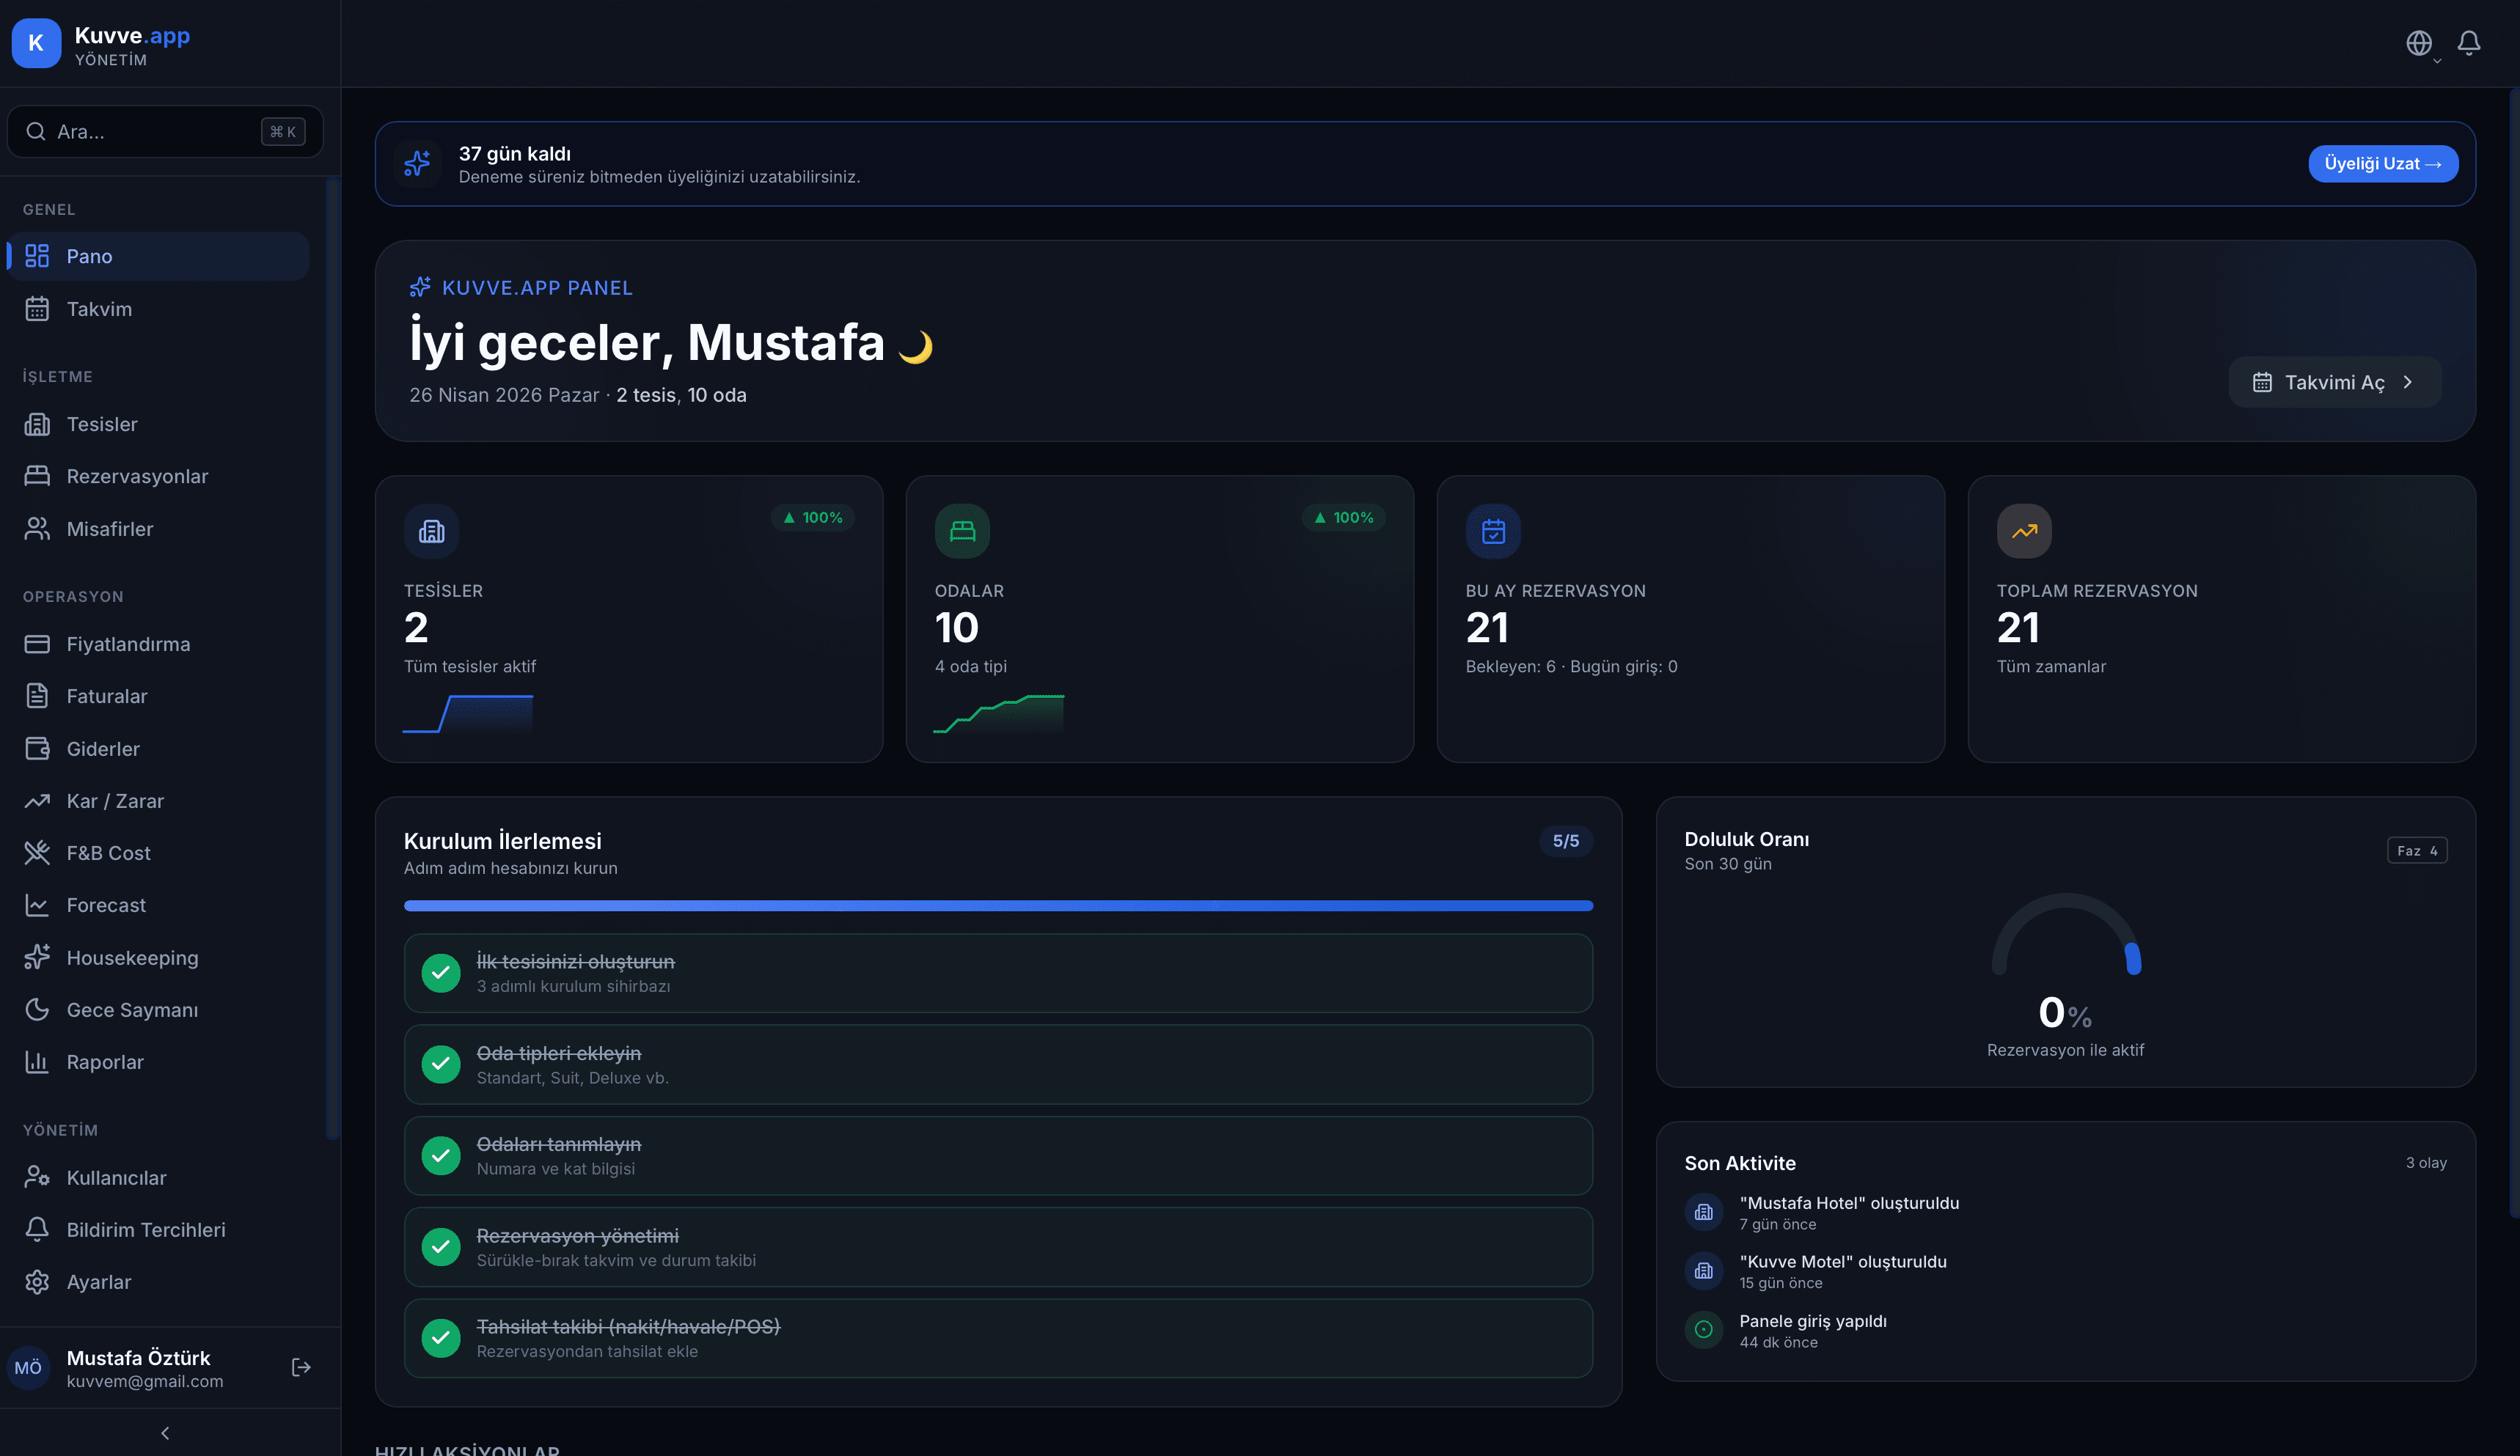Click the Bu Ay Rezervasyon calendar icon
Viewport: 2520px width, 1456px height.
(x=1493, y=531)
